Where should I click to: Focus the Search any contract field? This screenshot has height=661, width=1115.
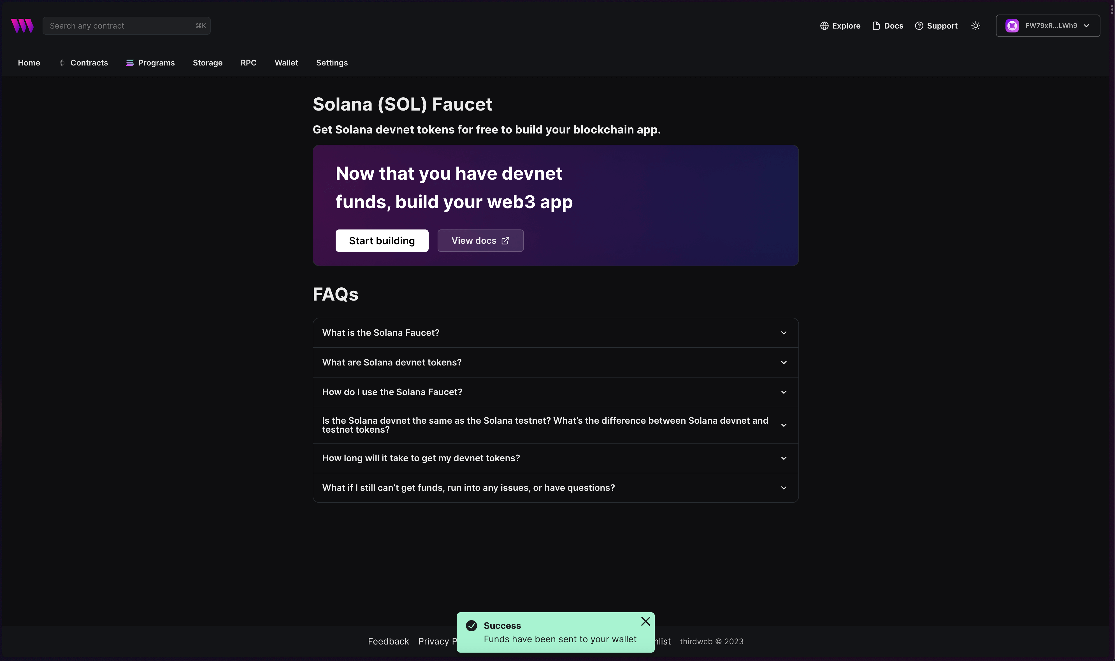(127, 26)
